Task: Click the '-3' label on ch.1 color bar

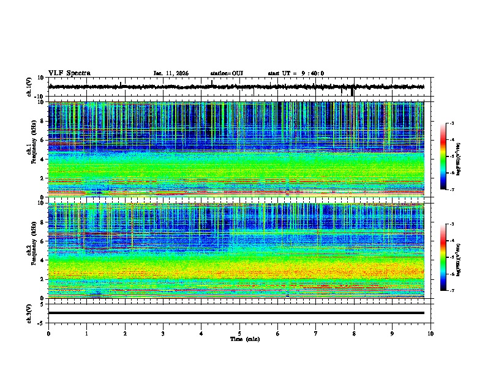Action: point(452,123)
